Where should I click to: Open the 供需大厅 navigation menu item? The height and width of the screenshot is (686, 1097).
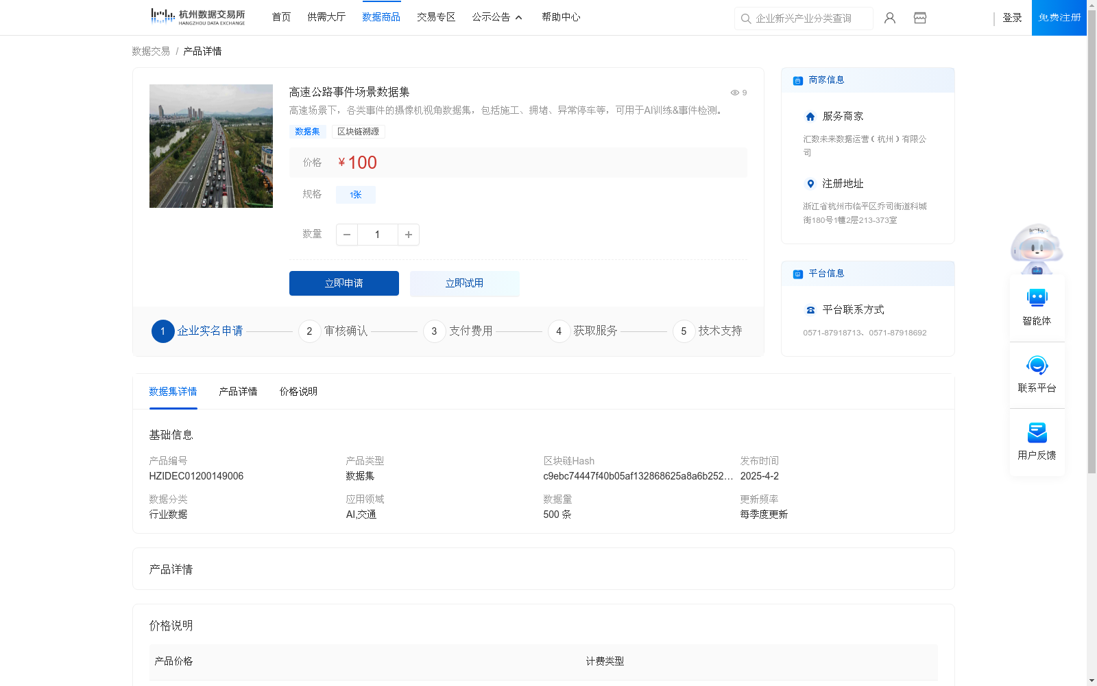[326, 16]
